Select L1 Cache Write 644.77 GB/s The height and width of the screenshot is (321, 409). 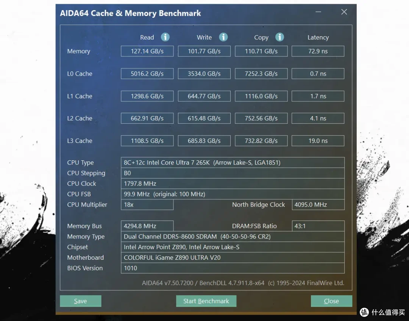click(204, 96)
